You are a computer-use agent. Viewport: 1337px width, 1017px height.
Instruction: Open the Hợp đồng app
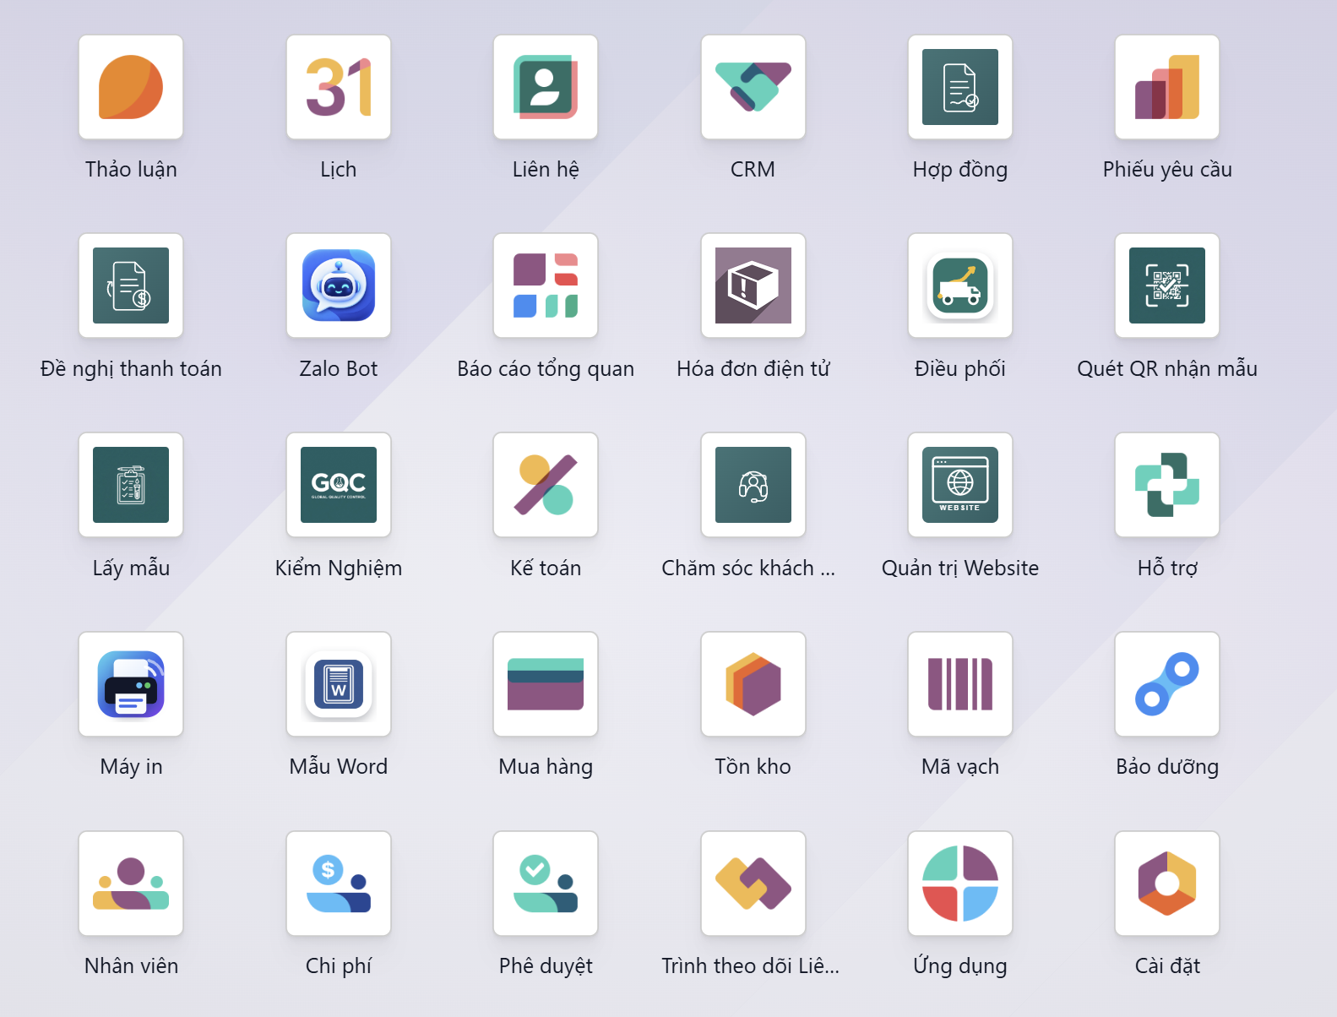click(960, 87)
